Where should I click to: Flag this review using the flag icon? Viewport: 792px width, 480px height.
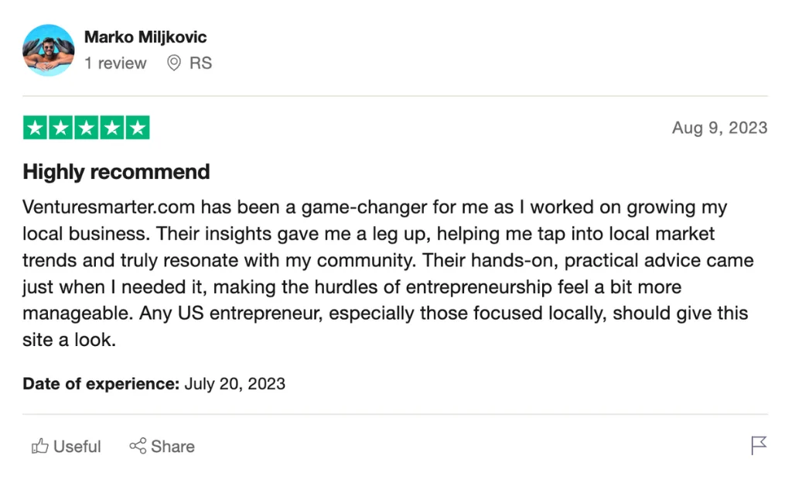point(759,445)
